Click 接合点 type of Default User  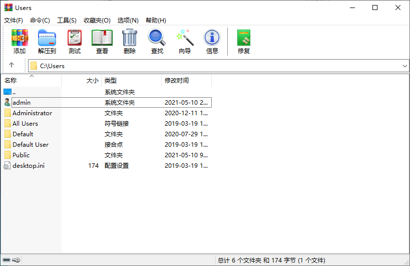coord(114,144)
